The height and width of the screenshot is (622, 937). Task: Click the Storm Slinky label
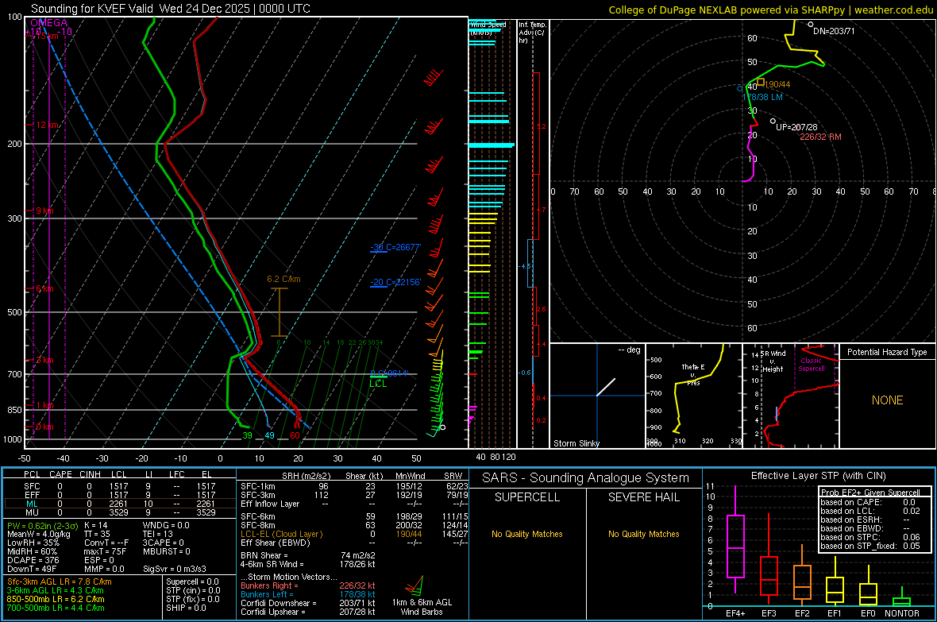pos(576,443)
